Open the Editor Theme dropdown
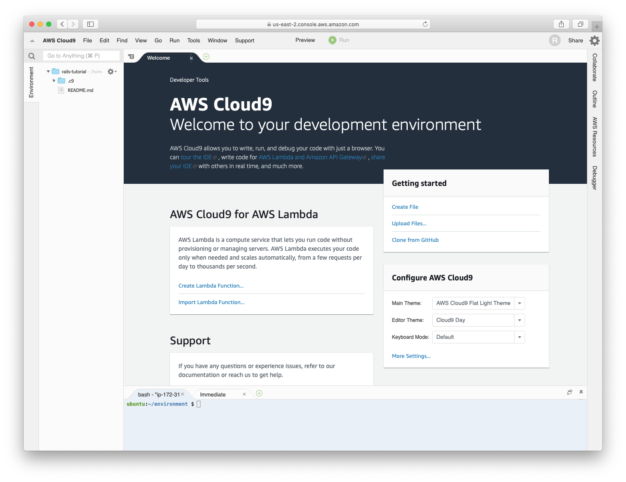The width and height of the screenshot is (626, 482). tap(519, 320)
